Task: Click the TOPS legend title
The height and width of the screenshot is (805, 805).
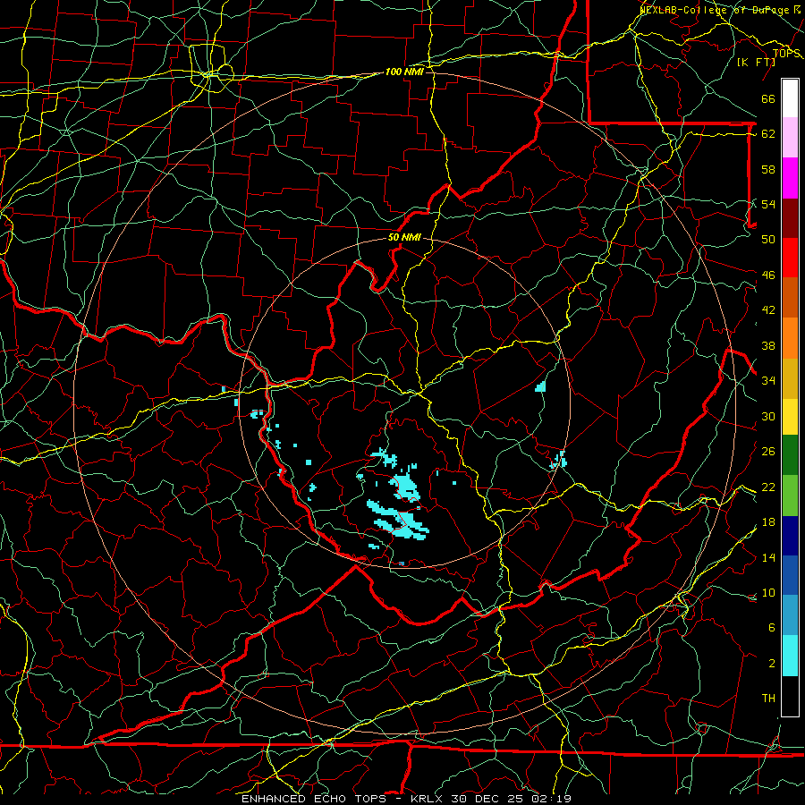Action: (x=786, y=54)
